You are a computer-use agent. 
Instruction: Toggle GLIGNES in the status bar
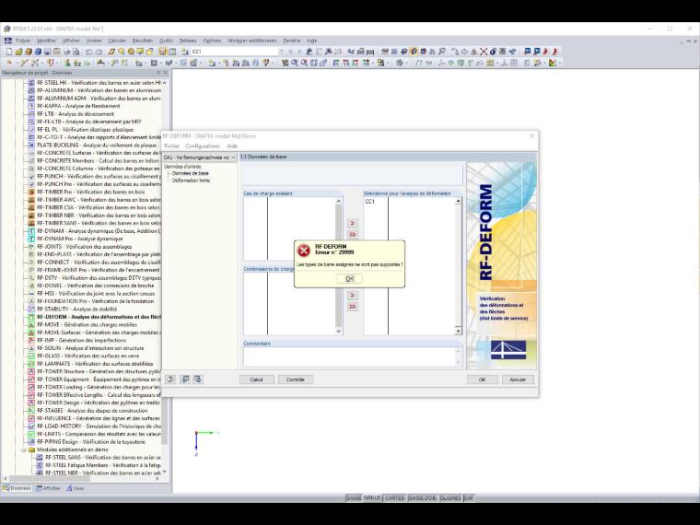point(450,497)
